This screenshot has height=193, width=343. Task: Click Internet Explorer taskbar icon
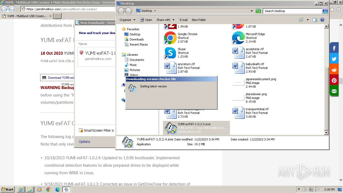pyautogui.click(x=21, y=190)
